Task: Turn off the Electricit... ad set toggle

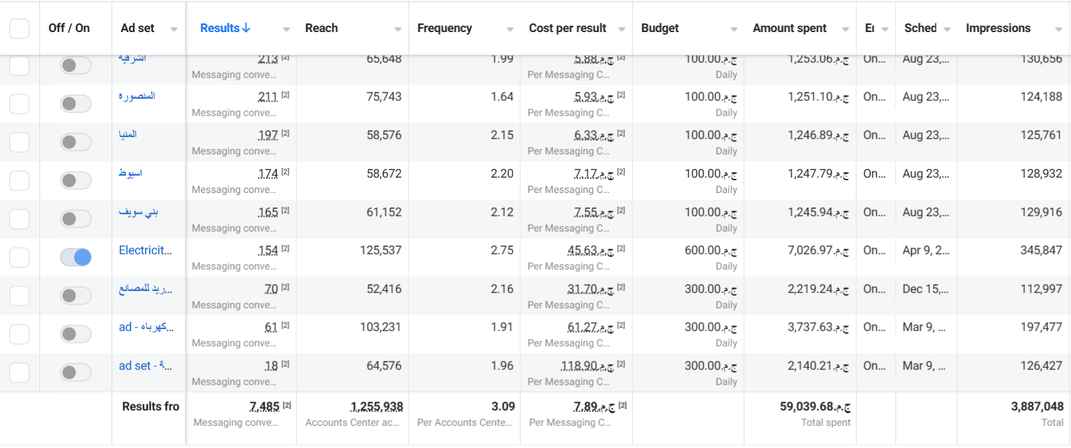Action: coord(75,257)
